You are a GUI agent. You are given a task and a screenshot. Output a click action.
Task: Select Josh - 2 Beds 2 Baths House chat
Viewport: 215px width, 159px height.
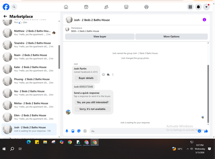click(29, 129)
